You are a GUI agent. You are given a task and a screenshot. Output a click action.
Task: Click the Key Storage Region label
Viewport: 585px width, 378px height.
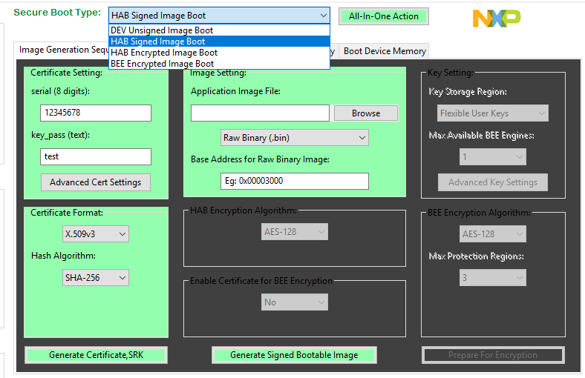[468, 92]
